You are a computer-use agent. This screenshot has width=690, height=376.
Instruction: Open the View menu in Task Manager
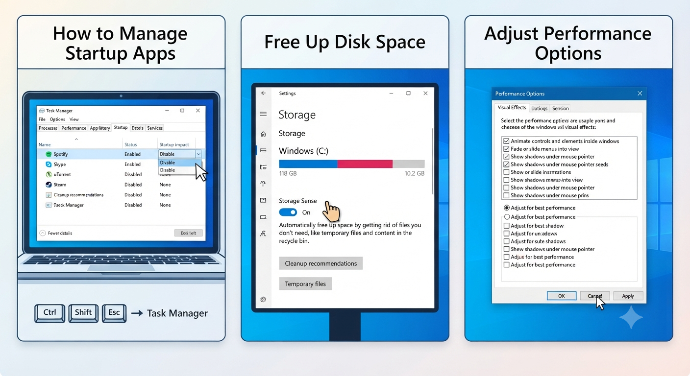(74, 119)
